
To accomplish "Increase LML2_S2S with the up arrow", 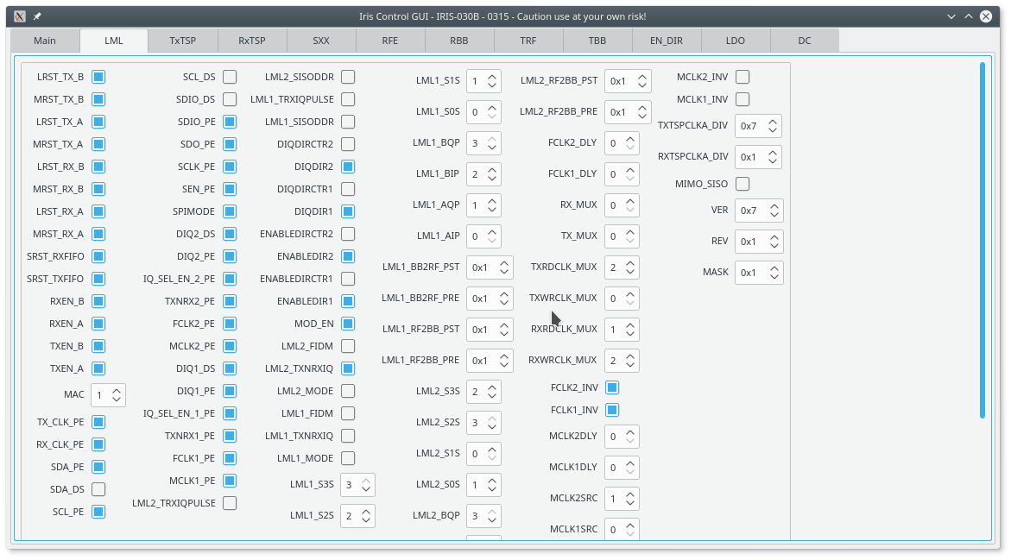I will 492,418.
